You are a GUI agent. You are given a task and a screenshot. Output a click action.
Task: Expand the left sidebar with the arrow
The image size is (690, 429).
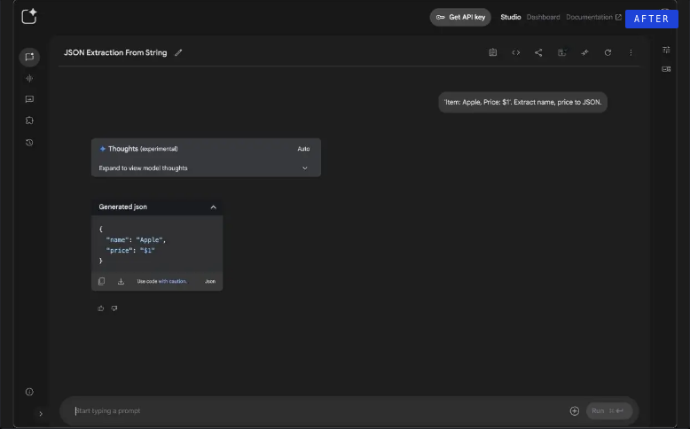pyautogui.click(x=41, y=414)
